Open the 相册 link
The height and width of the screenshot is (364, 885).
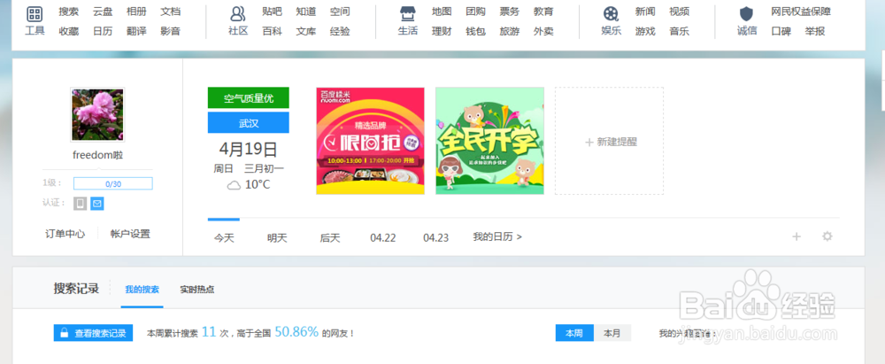click(x=136, y=12)
